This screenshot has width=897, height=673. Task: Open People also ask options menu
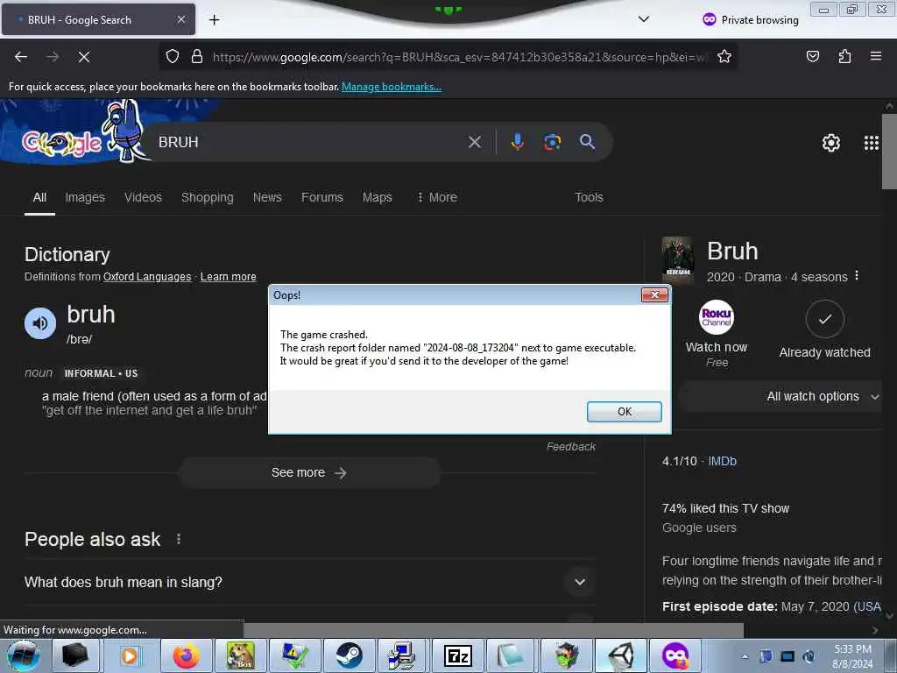(179, 539)
